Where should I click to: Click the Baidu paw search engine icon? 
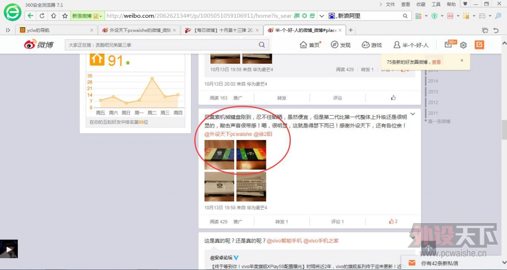(332, 16)
